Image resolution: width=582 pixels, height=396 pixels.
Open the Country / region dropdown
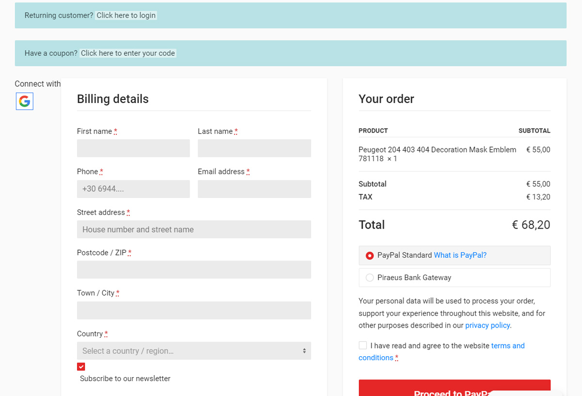194,351
